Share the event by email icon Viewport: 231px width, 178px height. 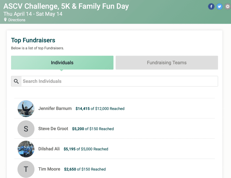click(x=228, y=7)
